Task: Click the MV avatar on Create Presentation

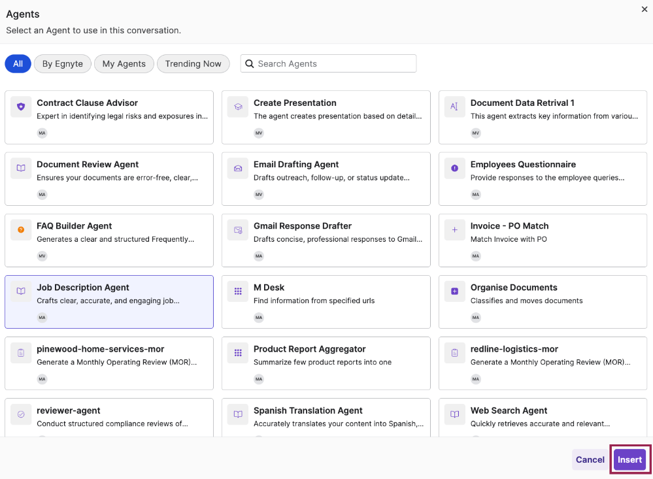Action: point(259,133)
